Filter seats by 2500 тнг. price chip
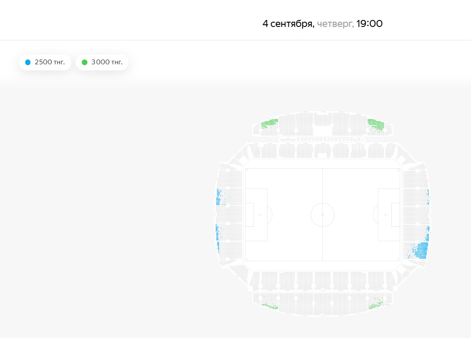This screenshot has width=471, height=338. click(x=45, y=62)
